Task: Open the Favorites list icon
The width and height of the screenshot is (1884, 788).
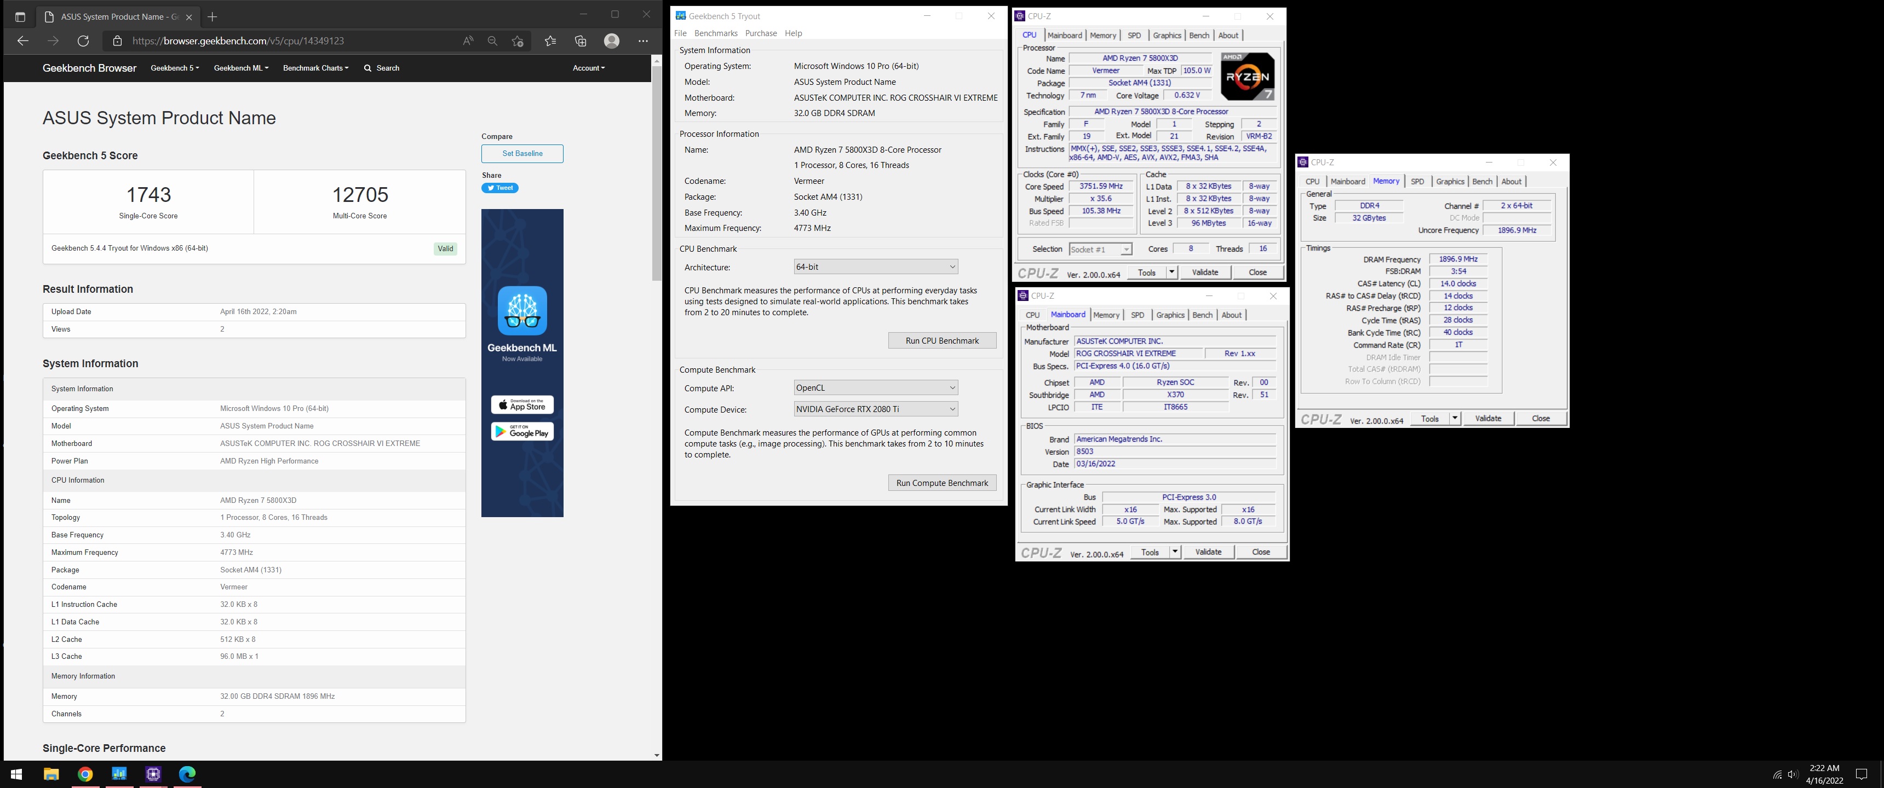Action: [x=551, y=41]
